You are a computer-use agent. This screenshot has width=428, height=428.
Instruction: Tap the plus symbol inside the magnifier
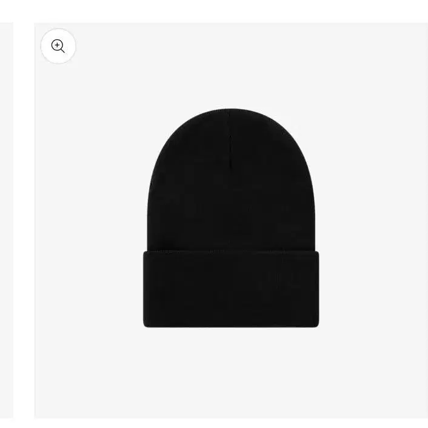click(x=57, y=45)
